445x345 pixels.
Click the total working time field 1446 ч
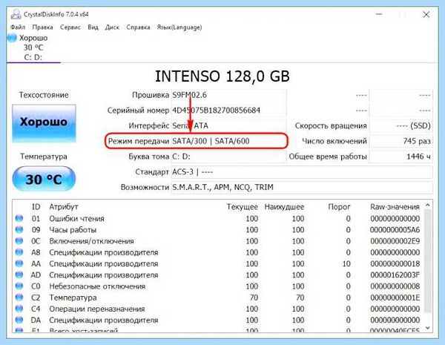click(x=400, y=157)
